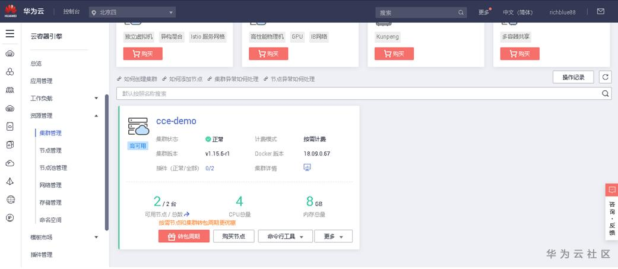
Task: Open the 如何添加节点 help link
Action: click(x=186, y=79)
